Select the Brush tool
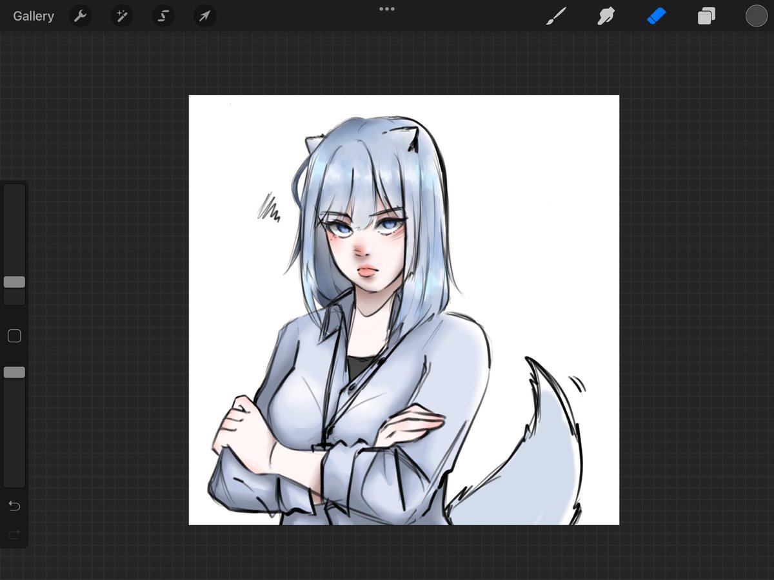The height and width of the screenshot is (580, 774). pyautogui.click(x=555, y=16)
